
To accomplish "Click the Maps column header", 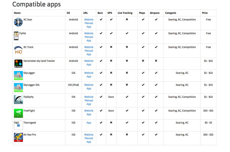I will click(142, 13).
